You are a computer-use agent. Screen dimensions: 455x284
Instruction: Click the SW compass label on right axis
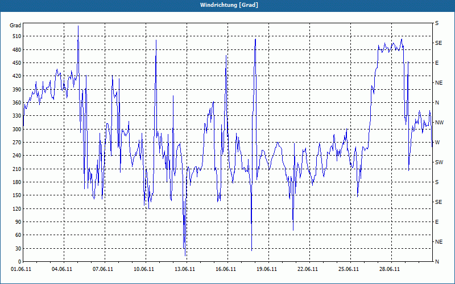[x=439, y=162]
